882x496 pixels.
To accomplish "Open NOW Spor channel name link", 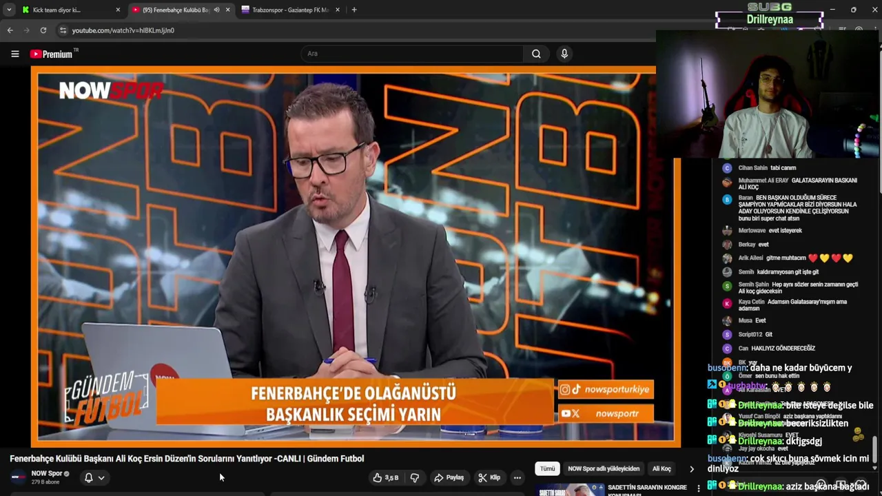I will [x=47, y=473].
